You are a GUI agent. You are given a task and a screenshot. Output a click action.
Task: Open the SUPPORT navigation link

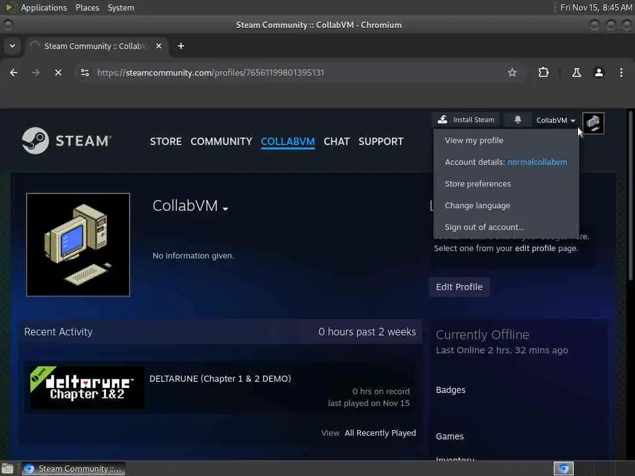[381, 141]
